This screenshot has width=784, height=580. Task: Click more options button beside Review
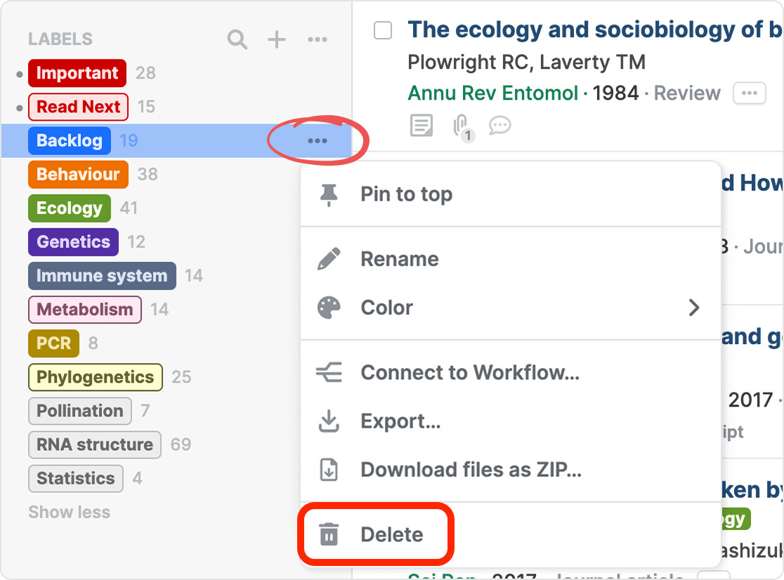(749, 93)
